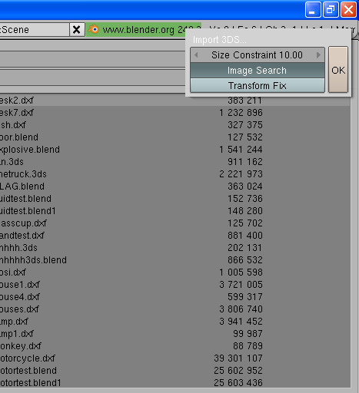Confirm import with OK button

click(338, 70)
